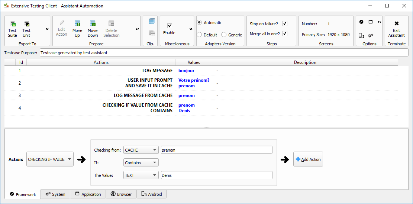Open the Checking from CACHE dropdown
This screenshot has width=413, height=204.
[x=141, y=150]
